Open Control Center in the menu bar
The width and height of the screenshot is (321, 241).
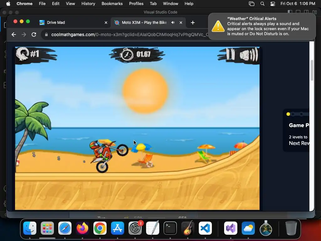pyautogui.click(x=273, y=4)
